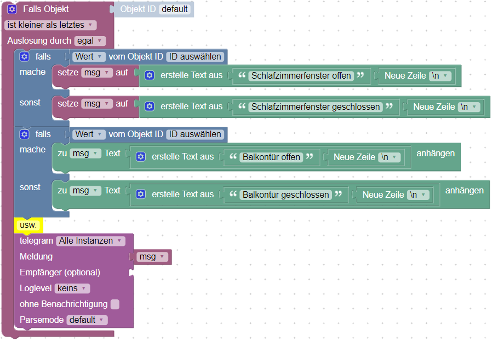493x342 pixels.
Task: Select ID auswählen in the second falls block
Action: (x=195, y=134)
